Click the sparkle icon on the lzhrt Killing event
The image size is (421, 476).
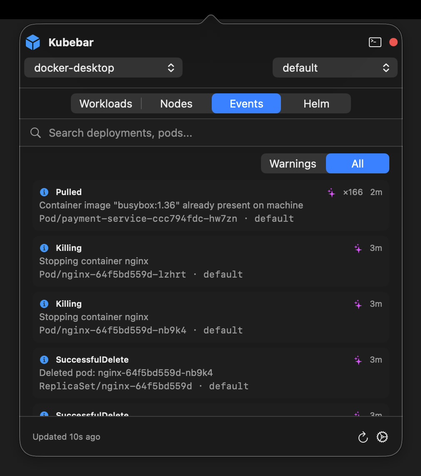pos(358,248)
